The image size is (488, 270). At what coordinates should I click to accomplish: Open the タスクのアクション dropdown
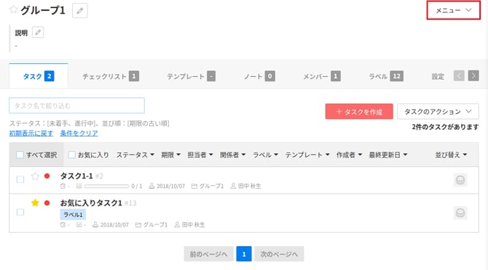[438, 112]
